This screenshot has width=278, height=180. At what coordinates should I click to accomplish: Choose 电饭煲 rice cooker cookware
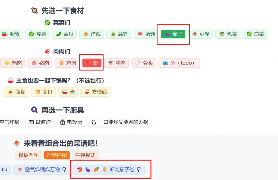coord(71,122)
